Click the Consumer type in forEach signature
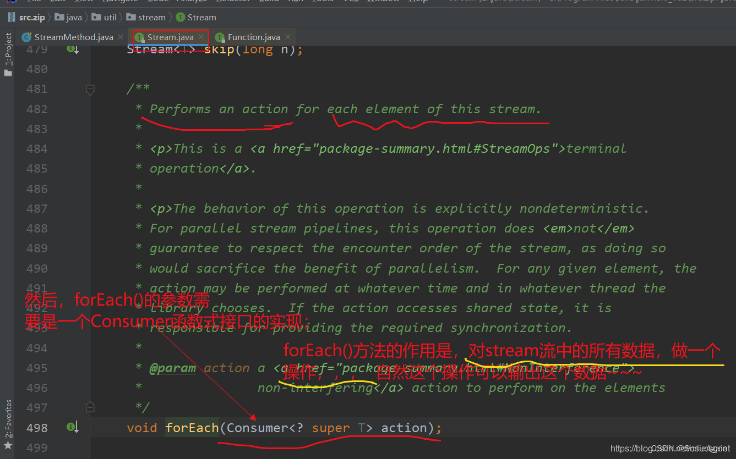Viewport: 736px width, 459px height. point(258,428)
